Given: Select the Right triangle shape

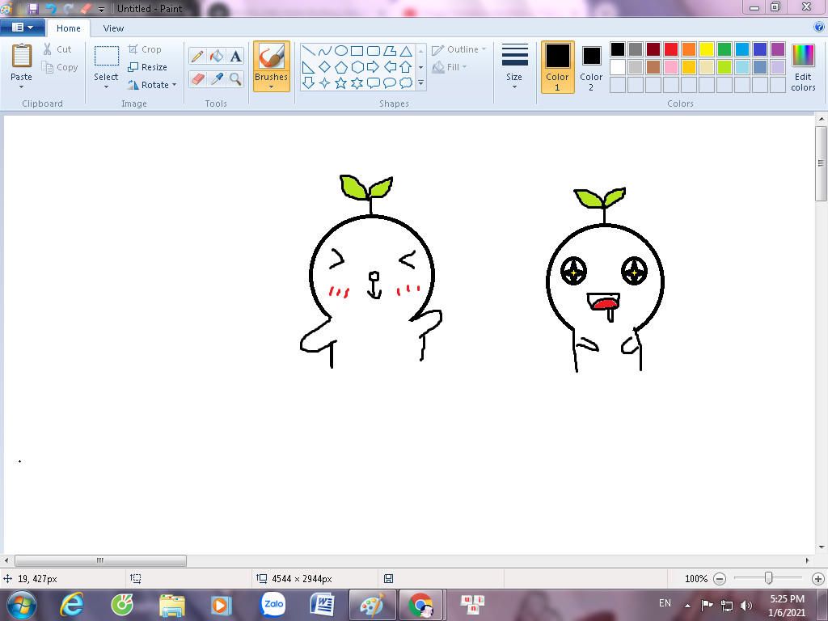Looking at the screenshot, I should (x=309, y=67).
